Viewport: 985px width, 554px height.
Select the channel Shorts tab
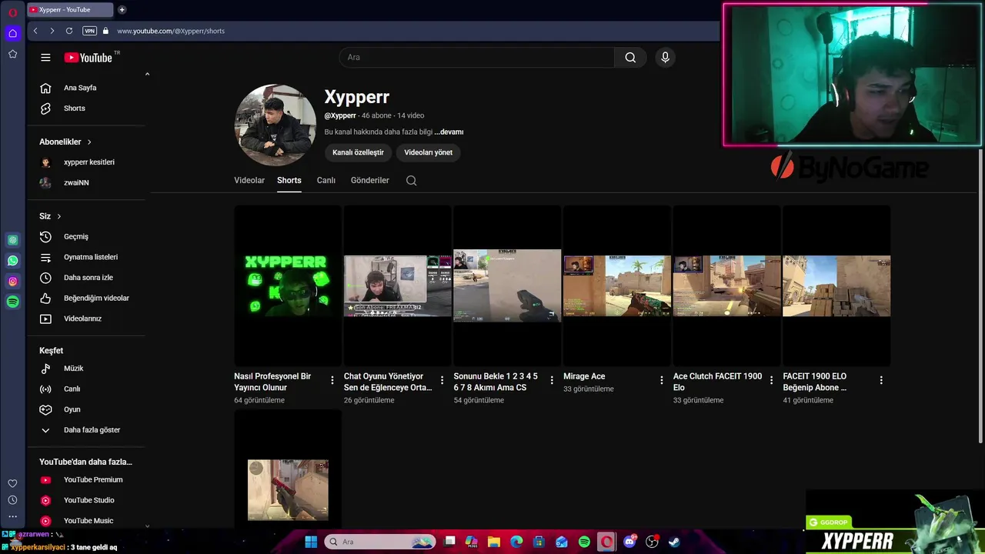click(289, 181)
